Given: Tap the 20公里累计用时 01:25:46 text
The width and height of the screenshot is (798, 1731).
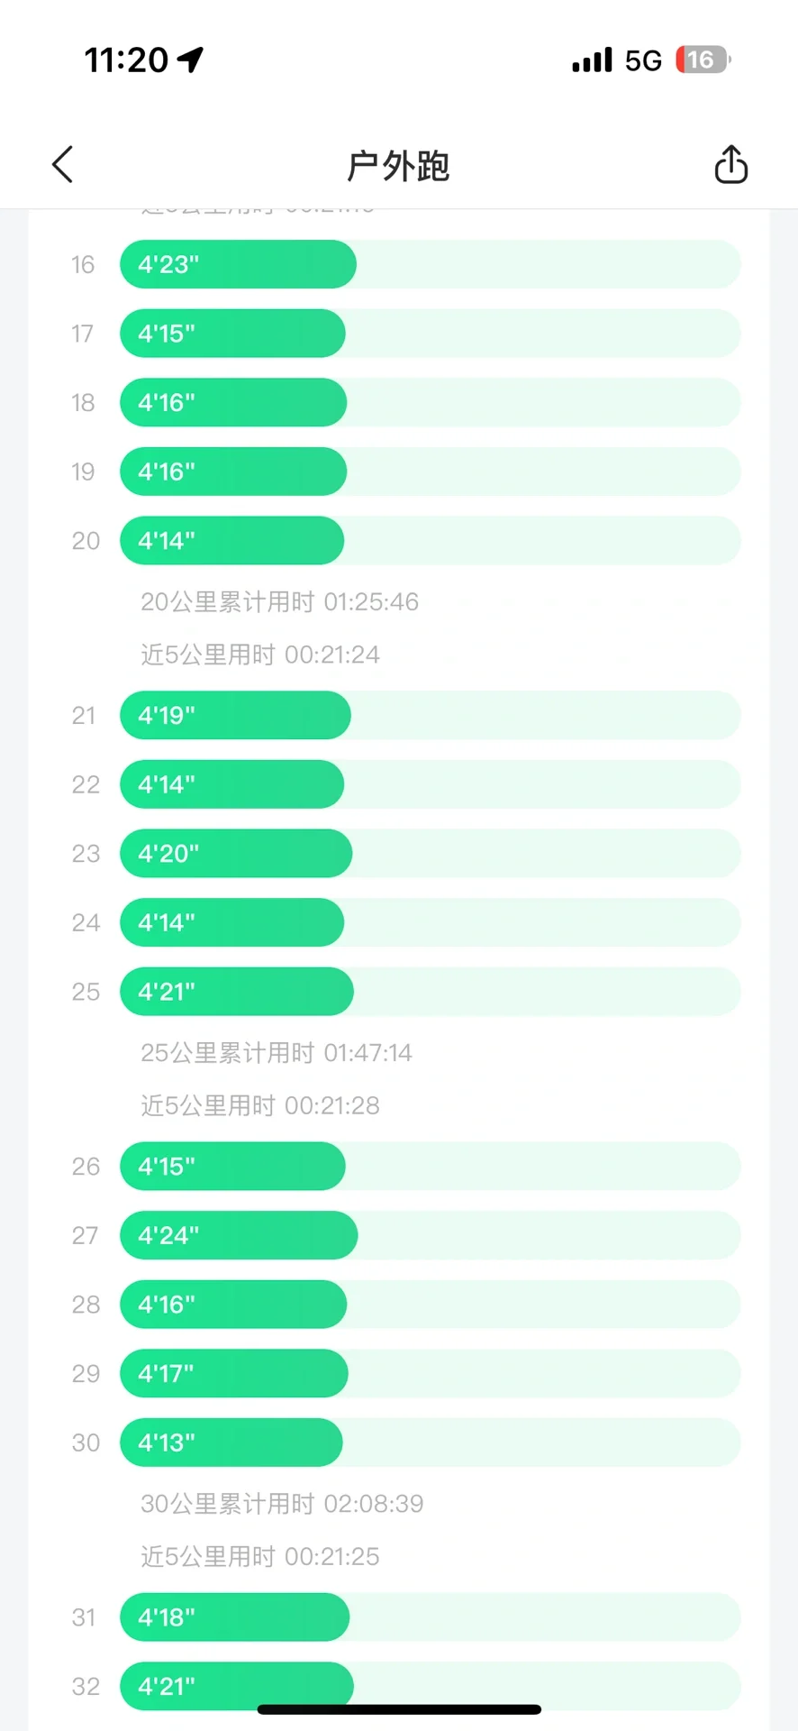Looking at the screenshot, I should (279, 602).
